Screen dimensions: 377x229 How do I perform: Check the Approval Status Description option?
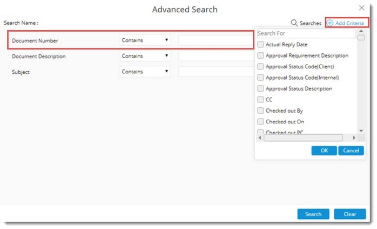[x=261, y=89]
